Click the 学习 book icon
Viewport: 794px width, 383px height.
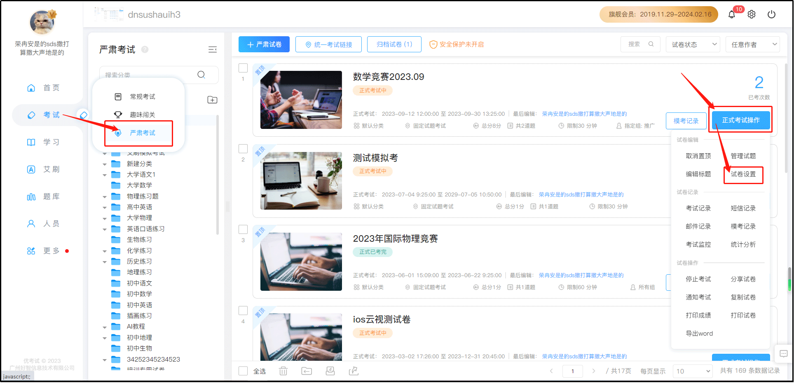point(31,142)
